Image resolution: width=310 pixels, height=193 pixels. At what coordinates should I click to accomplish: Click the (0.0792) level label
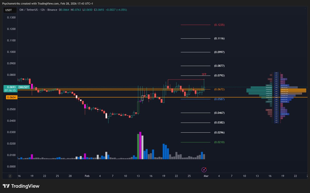(x=219, y=75)
